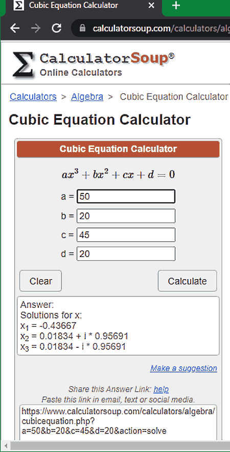Click the browser back arrow
Image resolution: width=230 pixels, height=452 pixels.
[x=15, y=28]
